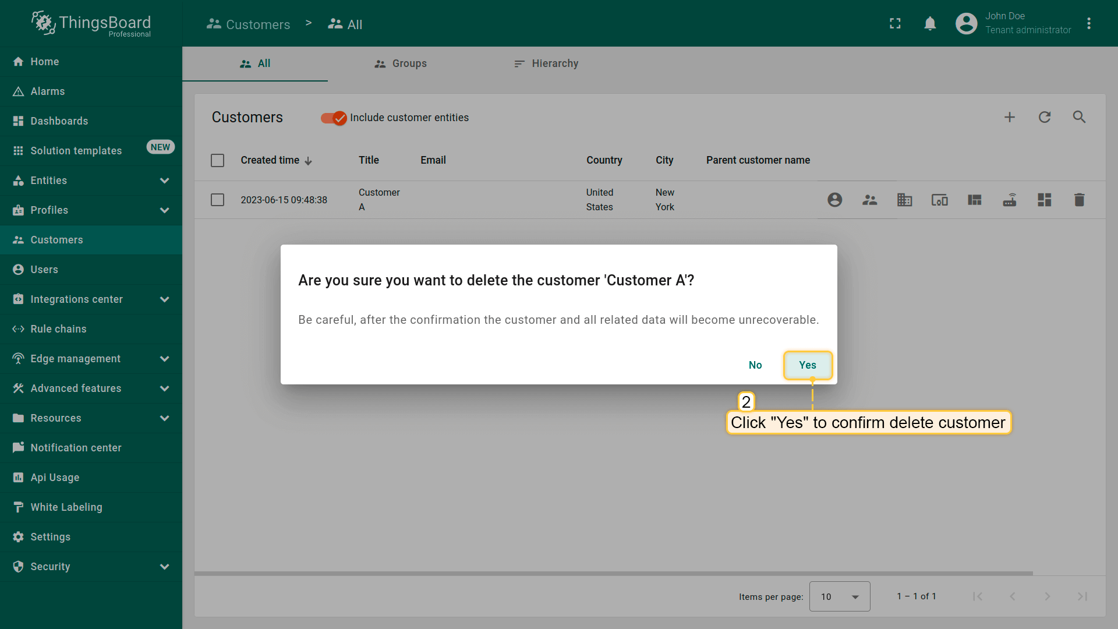Click the add customer plus icon
The image size is (1118, 629).
point(1010,117)
